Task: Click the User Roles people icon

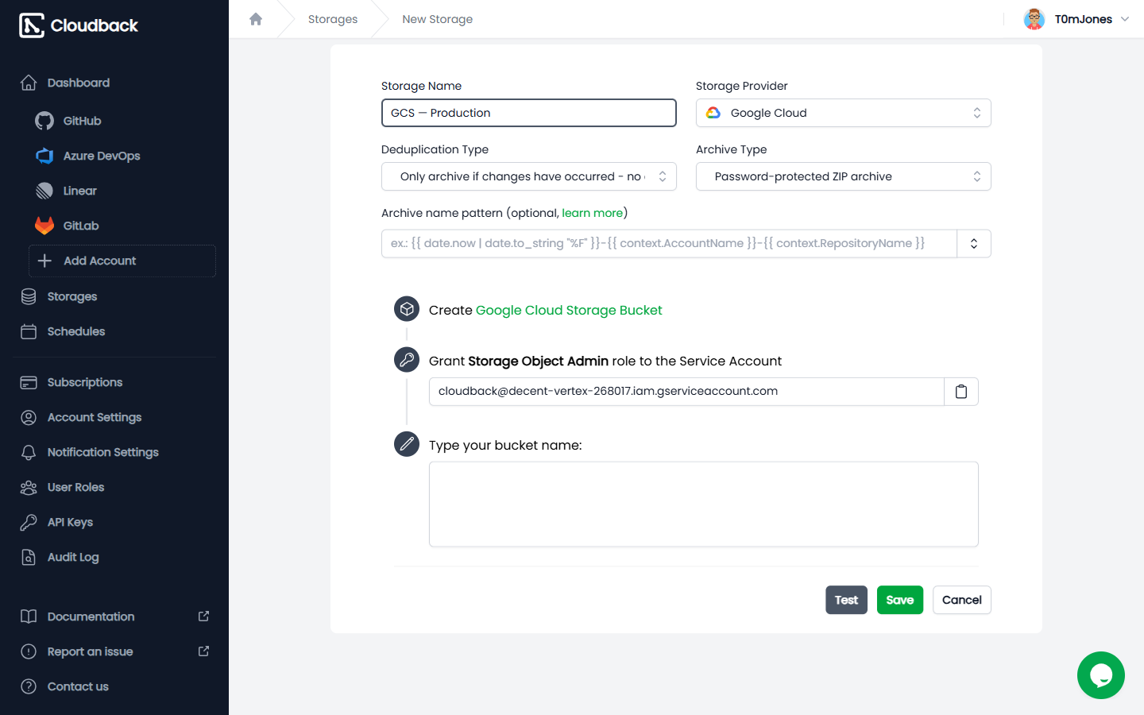Action: tap(29, 487)
